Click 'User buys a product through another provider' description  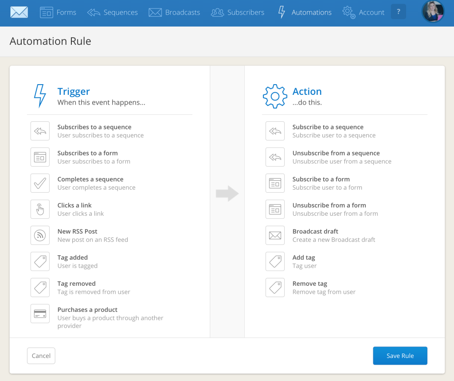[x=110, y=322]
